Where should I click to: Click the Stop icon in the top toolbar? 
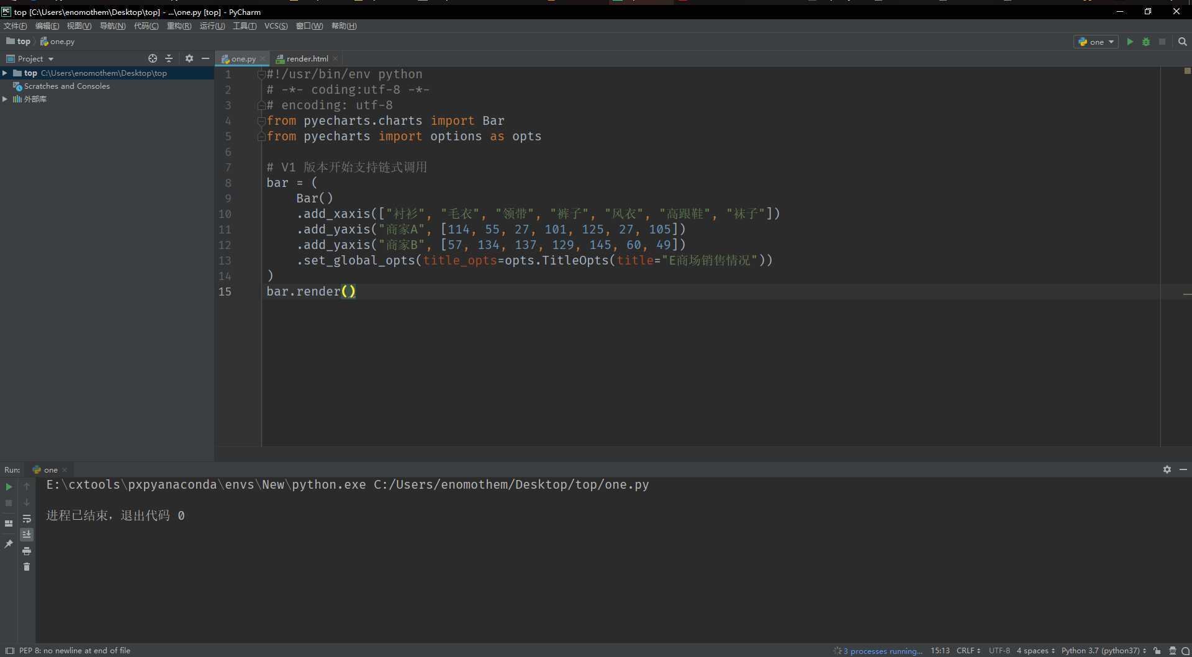pos(1162,42)
